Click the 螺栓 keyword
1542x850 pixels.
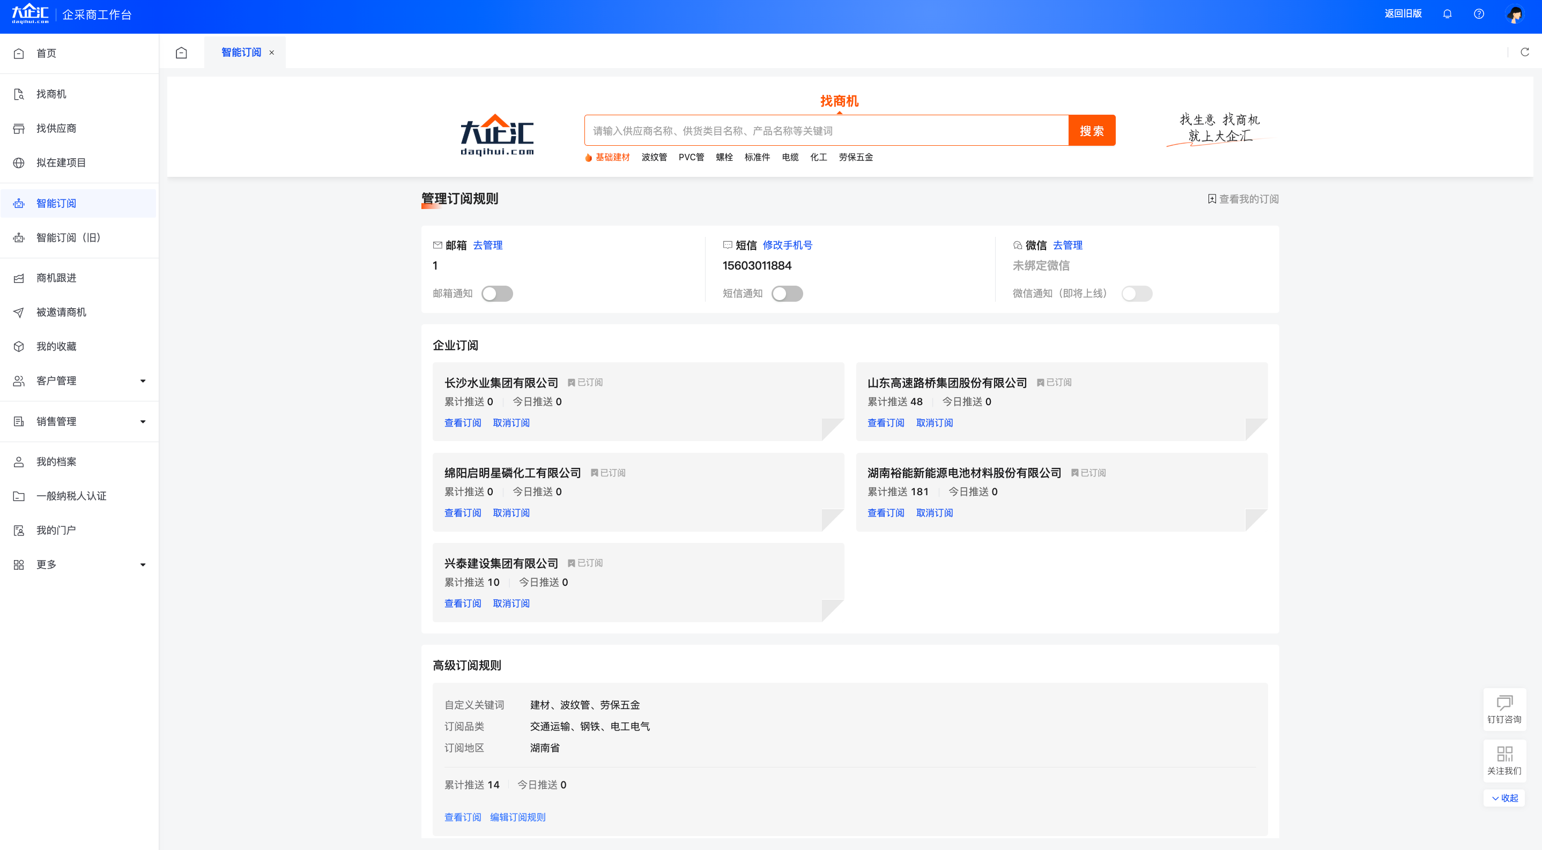tap(724, 158)
